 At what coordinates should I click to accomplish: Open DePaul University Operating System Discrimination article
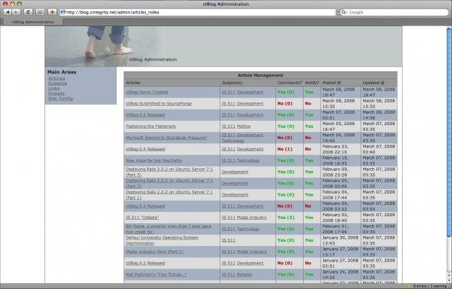pos(162,240)
